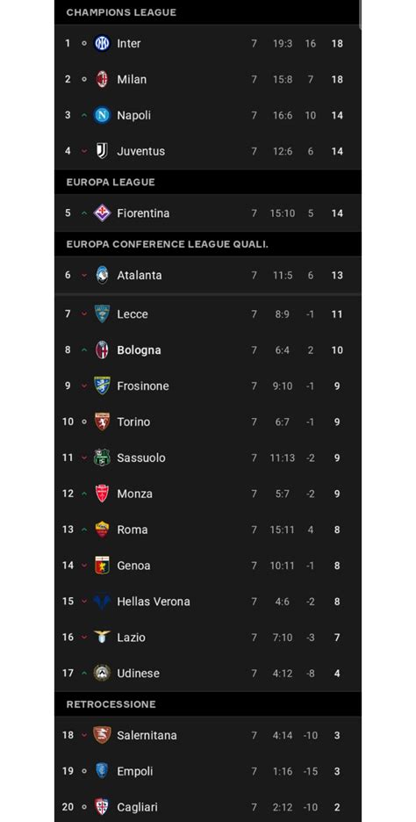Open the Cagliari team crest

coord(102,807)
